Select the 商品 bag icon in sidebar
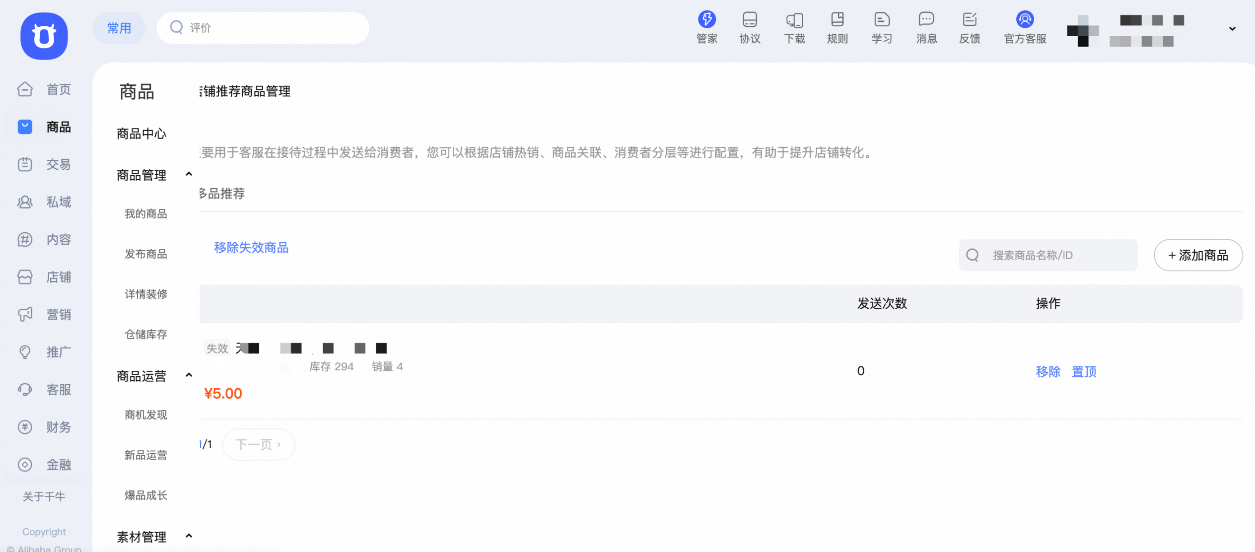Screen dimensions: 1255x552 tap(25, 127)
